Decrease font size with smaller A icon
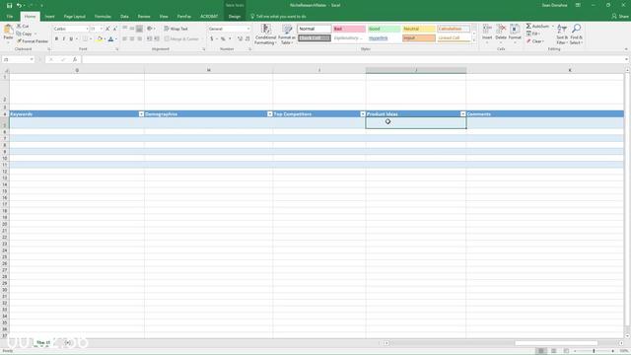This screenshot has width=631, height=355. [x=114, y=29]
